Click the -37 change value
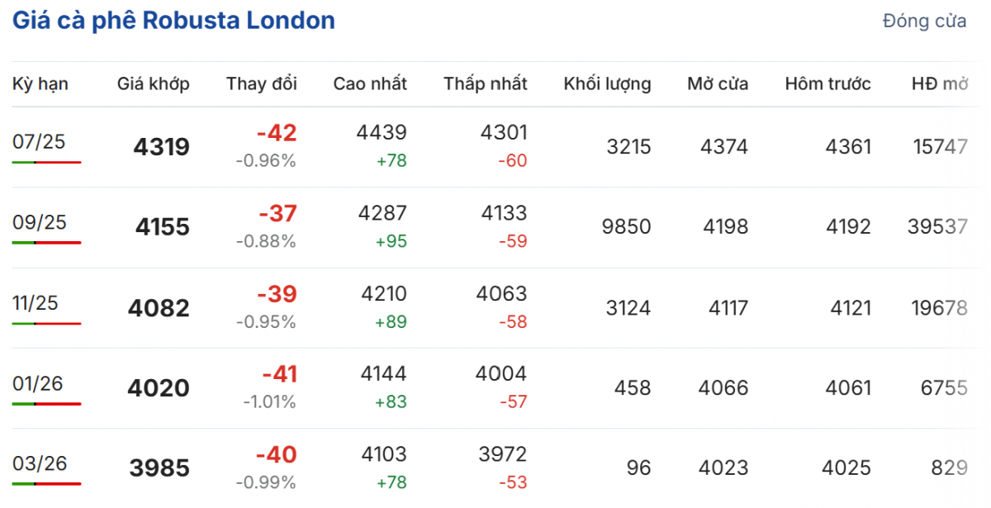The width and height of the screenshot is (991, 508). (277, 214)
